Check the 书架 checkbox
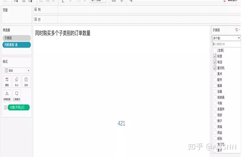 (x=215, y=103)
